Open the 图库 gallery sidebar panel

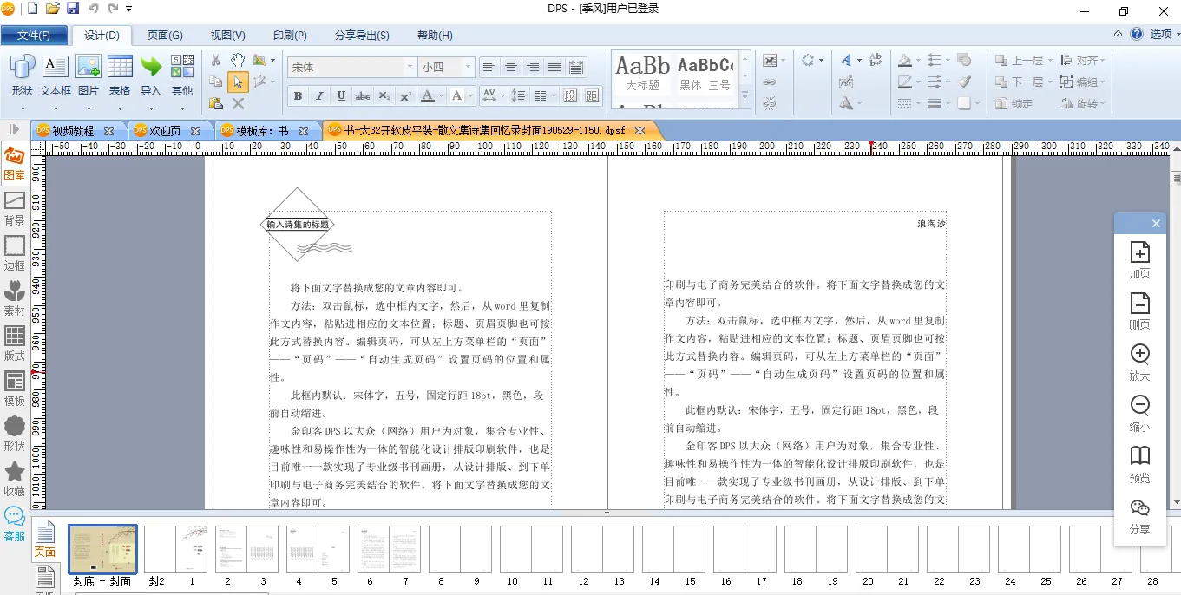pyautogui.click(x=14, y=163)
